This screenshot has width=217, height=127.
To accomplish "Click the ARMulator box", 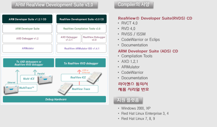I will coord(27,48).
